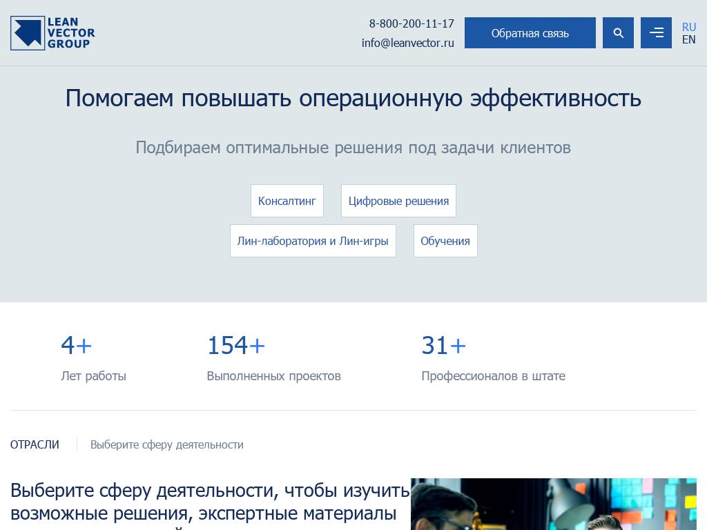The width and height of the screenshot is (707, 530).
Task: Open Лин-лаборатория и Лин-игры section
Action: [313, 241]
